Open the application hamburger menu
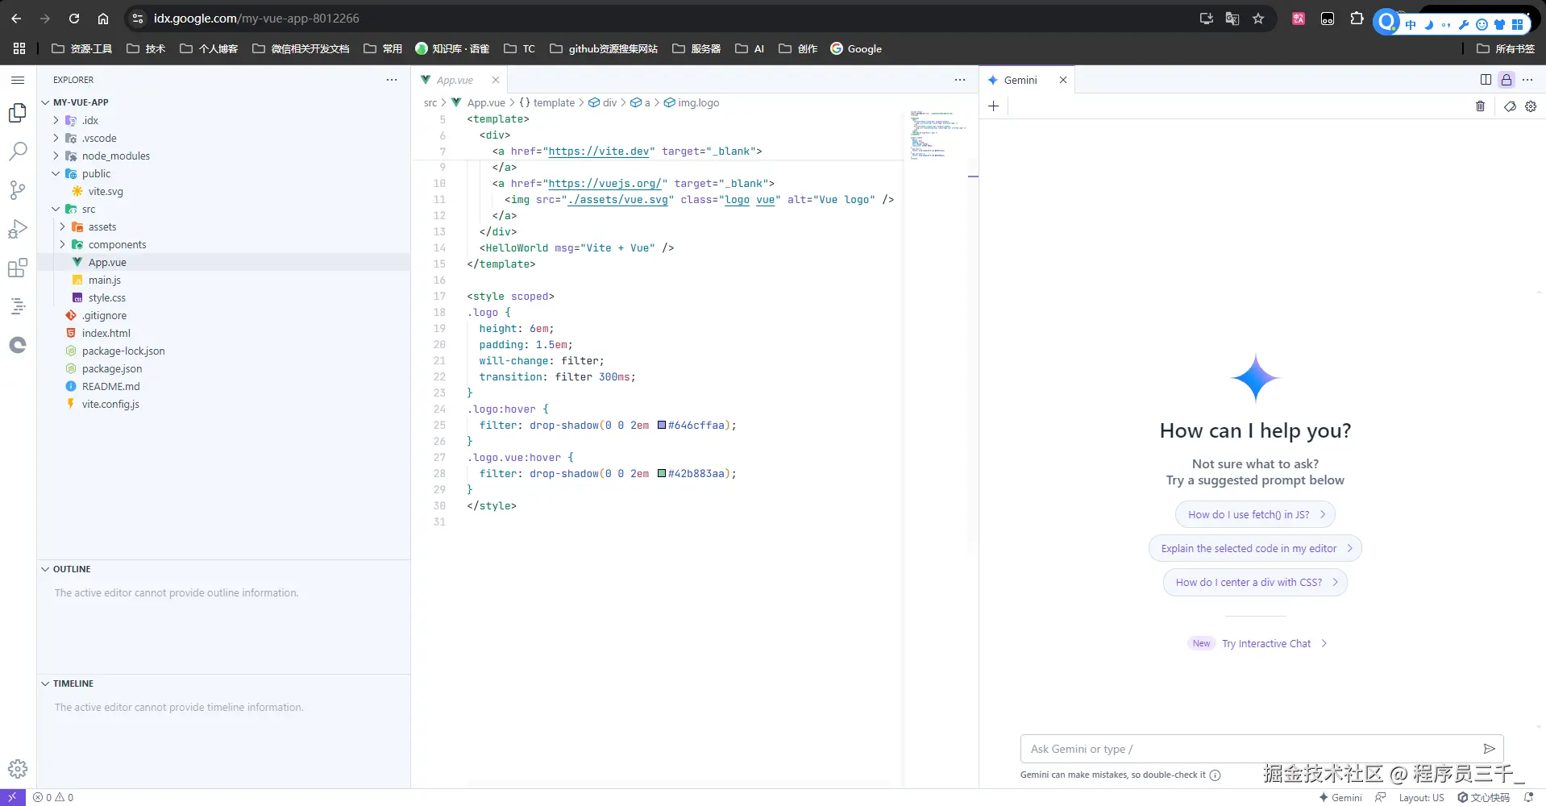The image size is (1546, 806). (18, 80)
